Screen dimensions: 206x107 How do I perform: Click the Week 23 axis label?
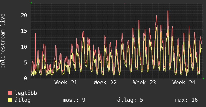(144, 83)
